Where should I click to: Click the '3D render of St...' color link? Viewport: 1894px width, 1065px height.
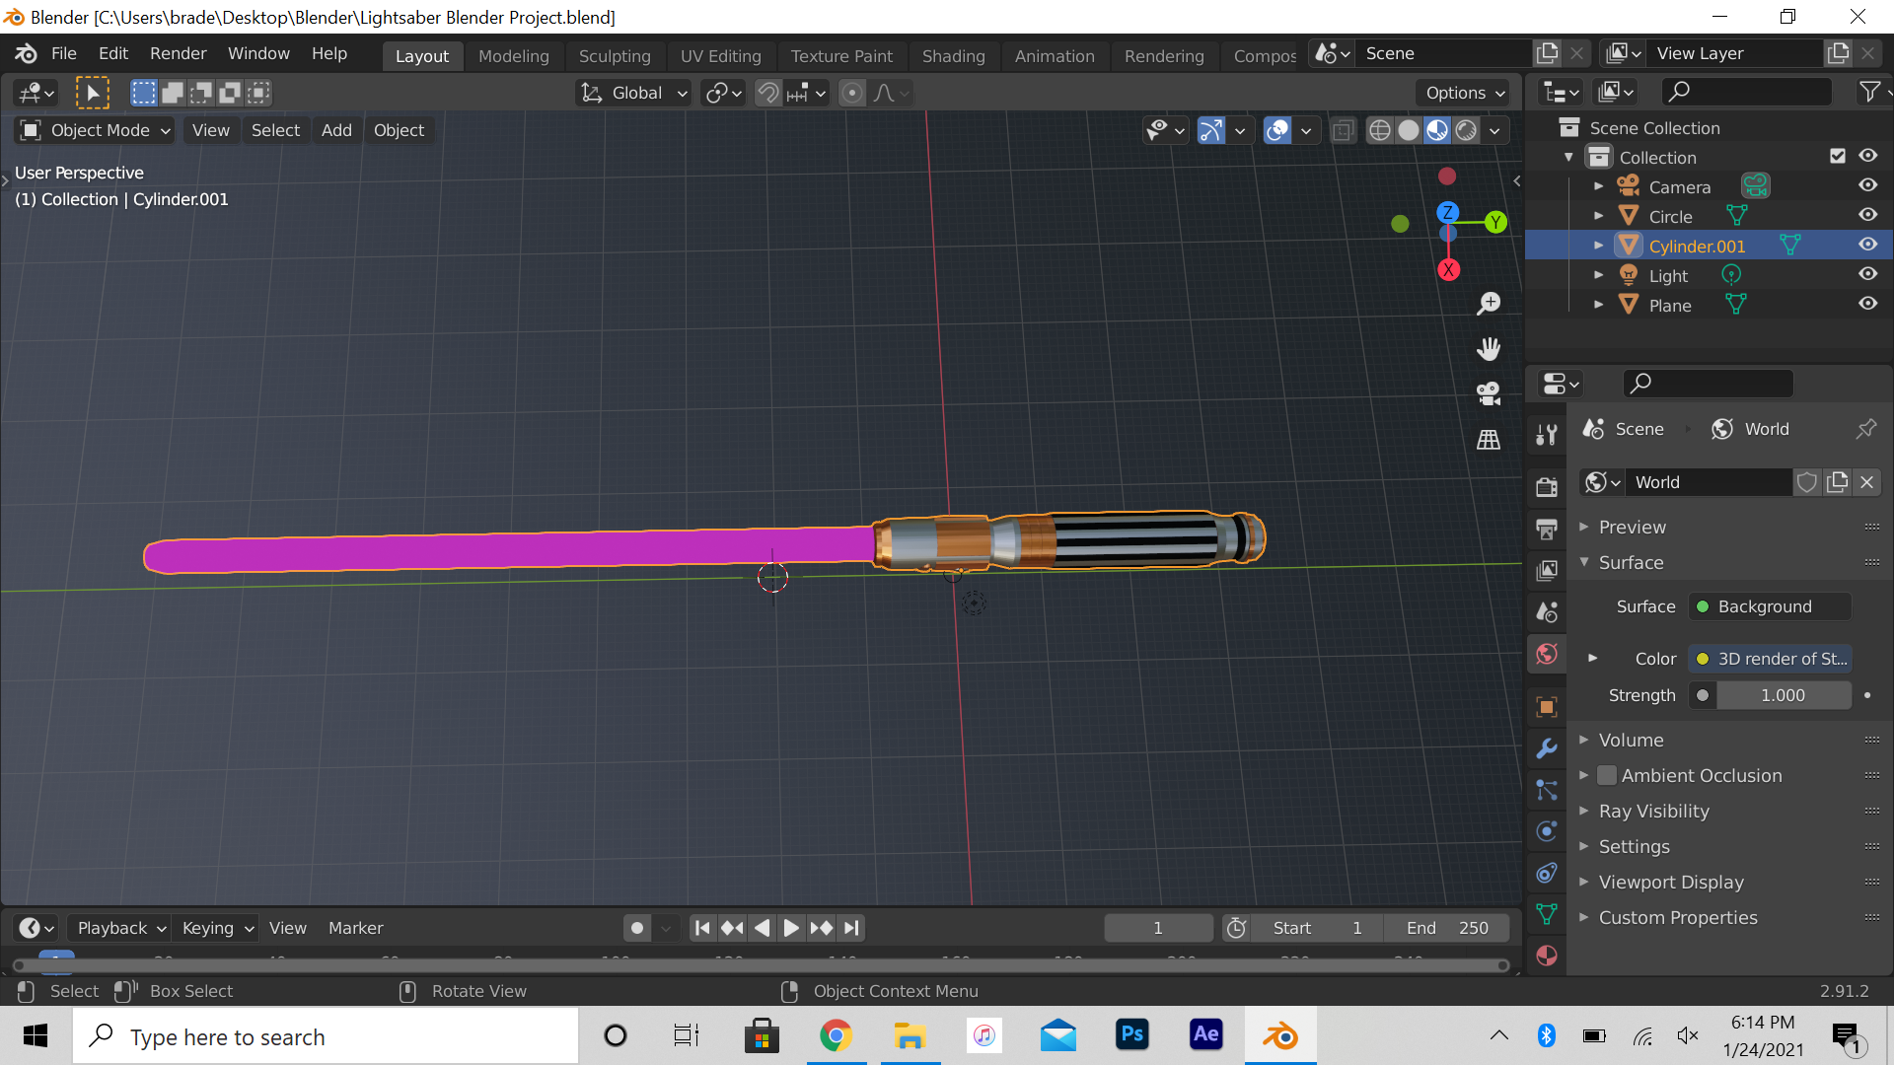tap(1770, 659)
